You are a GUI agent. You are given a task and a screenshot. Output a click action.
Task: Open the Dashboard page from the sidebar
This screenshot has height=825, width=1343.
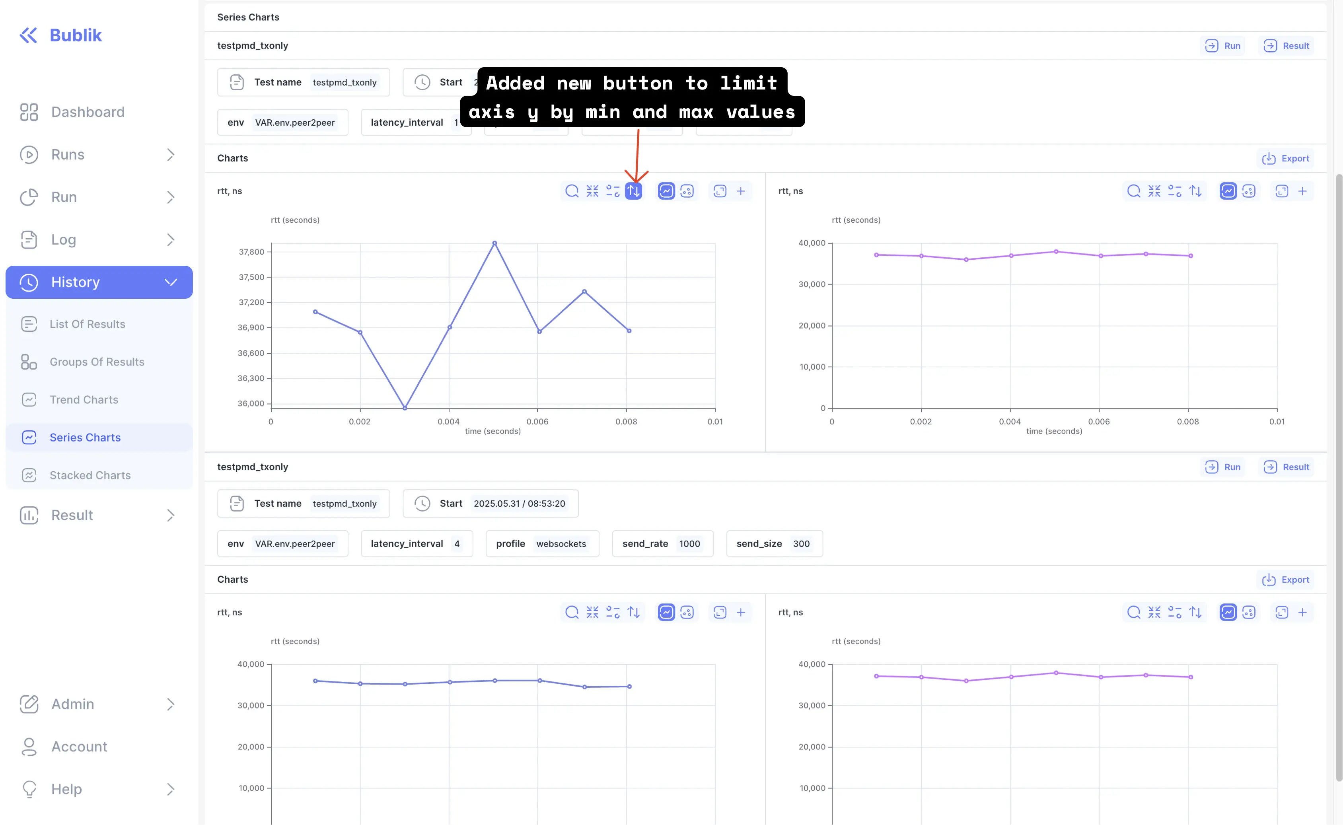pos(87,112)
